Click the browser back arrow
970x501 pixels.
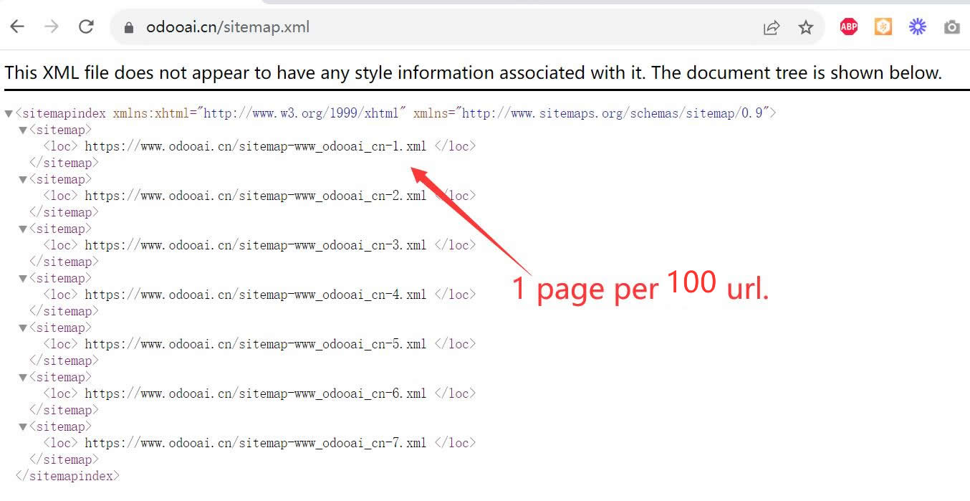click(x=17, y=27)
